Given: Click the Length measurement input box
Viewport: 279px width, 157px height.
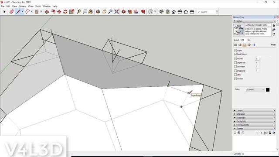Looking at the screenshot, I should [259, 154].
